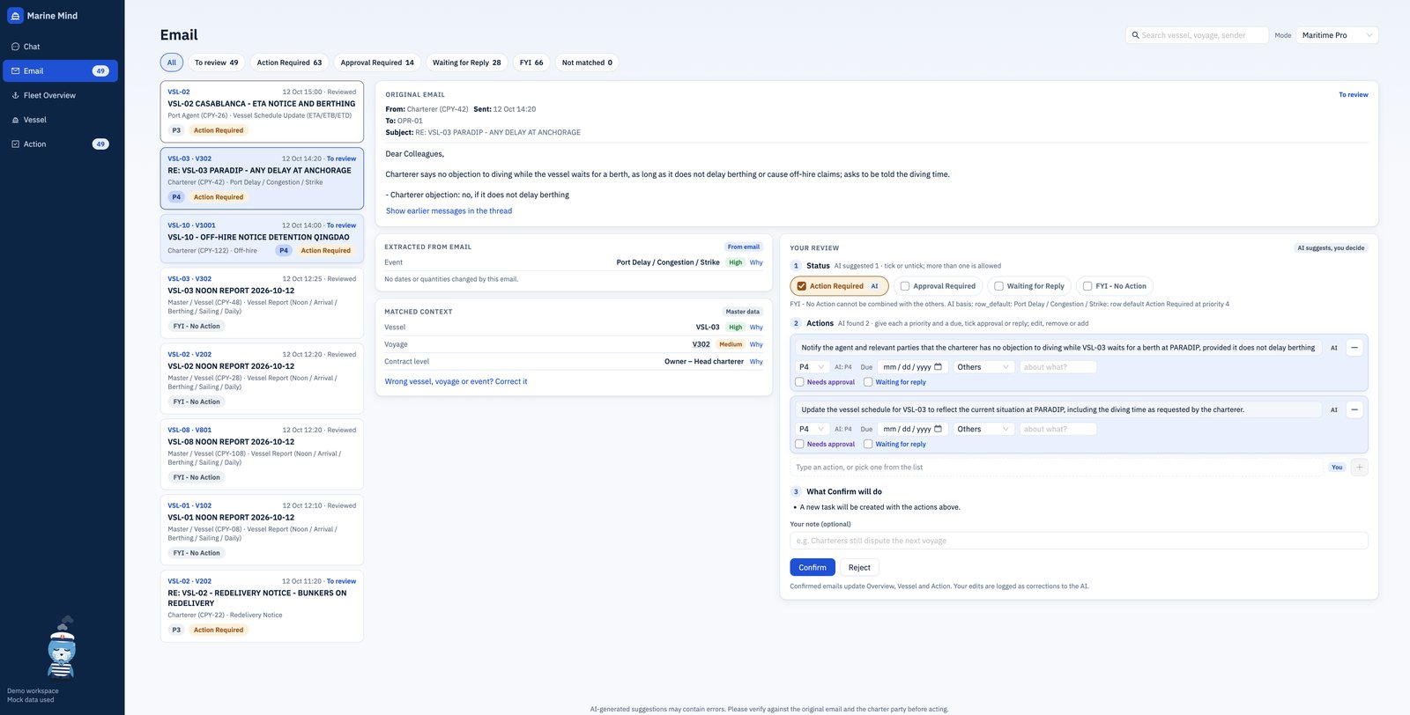Click the Marine Mind logo icon
Screen dimensions: 1410x715
(x=15, y=16)
